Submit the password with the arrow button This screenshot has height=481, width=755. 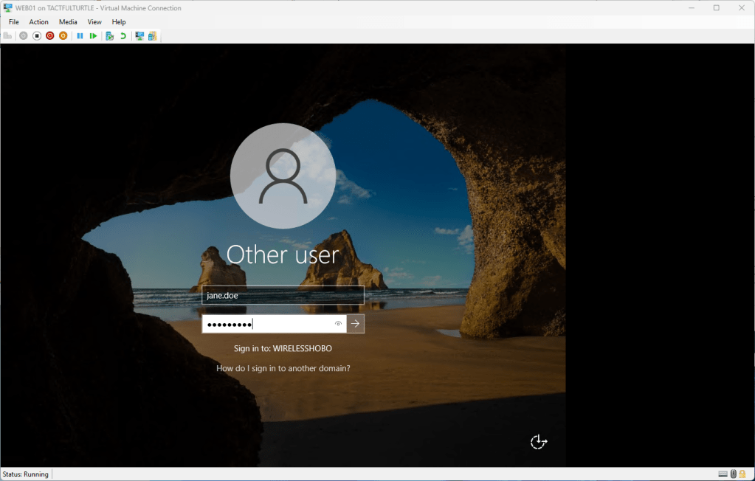[356, 324]
